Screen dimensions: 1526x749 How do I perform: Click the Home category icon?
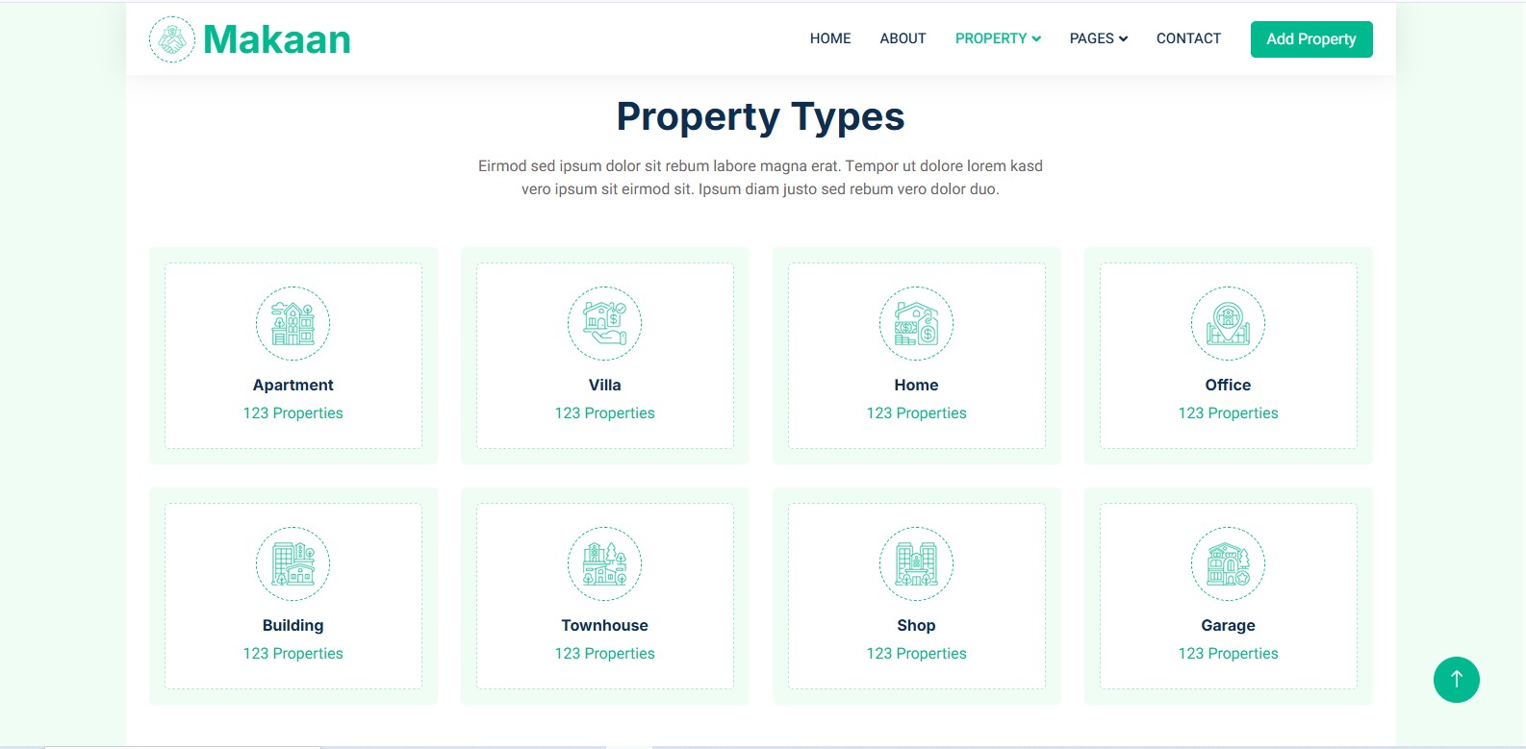[x=916, y=323]
